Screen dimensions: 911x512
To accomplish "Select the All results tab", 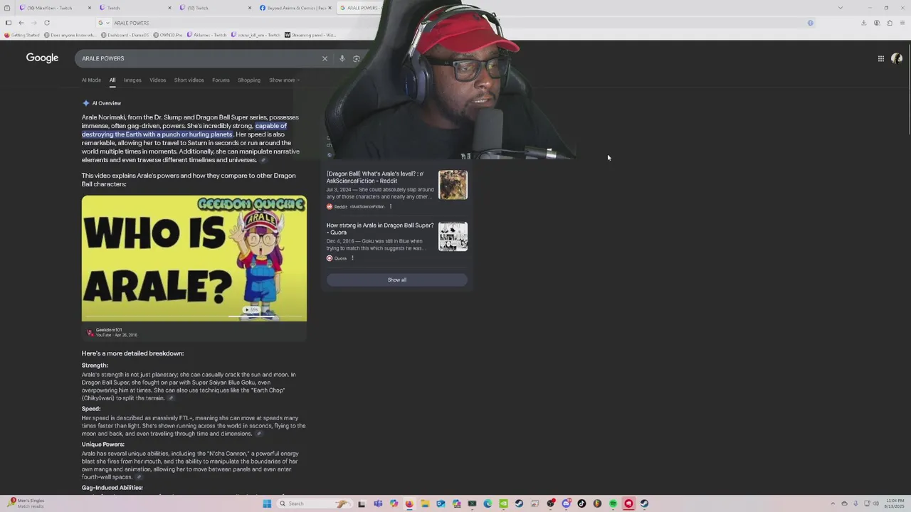I will click(x=112, y=80).
